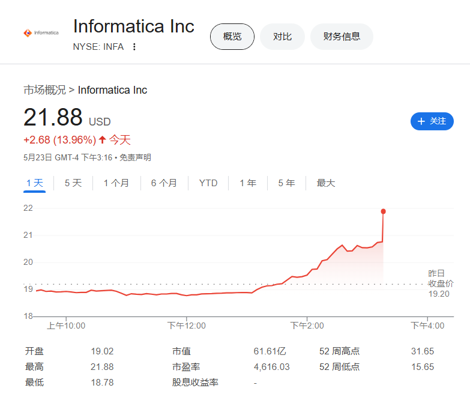Click the 昨日收盘价 19.20 chart label
This screenshot has height=400, width=470.
[x=441, y=283]
